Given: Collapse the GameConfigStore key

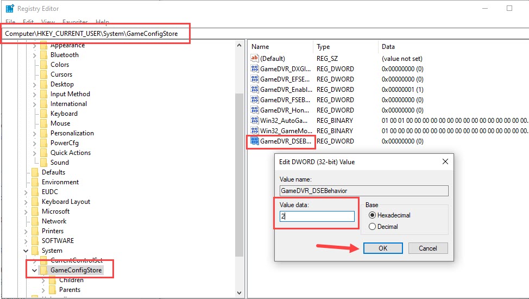Looking at the screenshot, I should [x=34, y=270].
